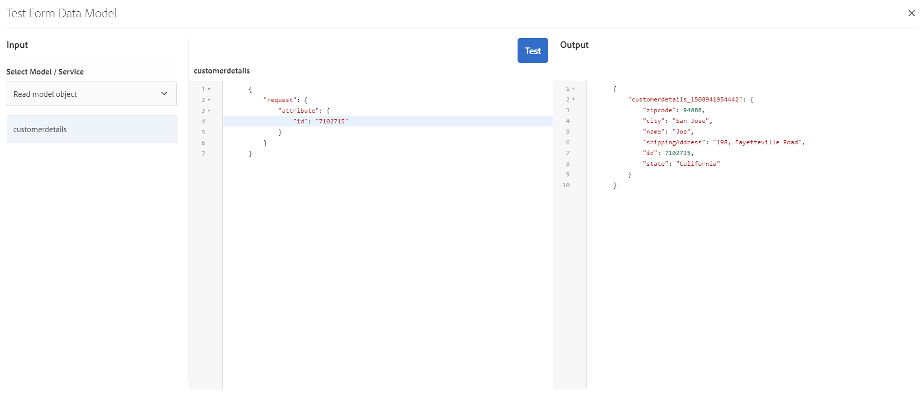Open the Select Model / Service dropdown

(x=92, y=94)
